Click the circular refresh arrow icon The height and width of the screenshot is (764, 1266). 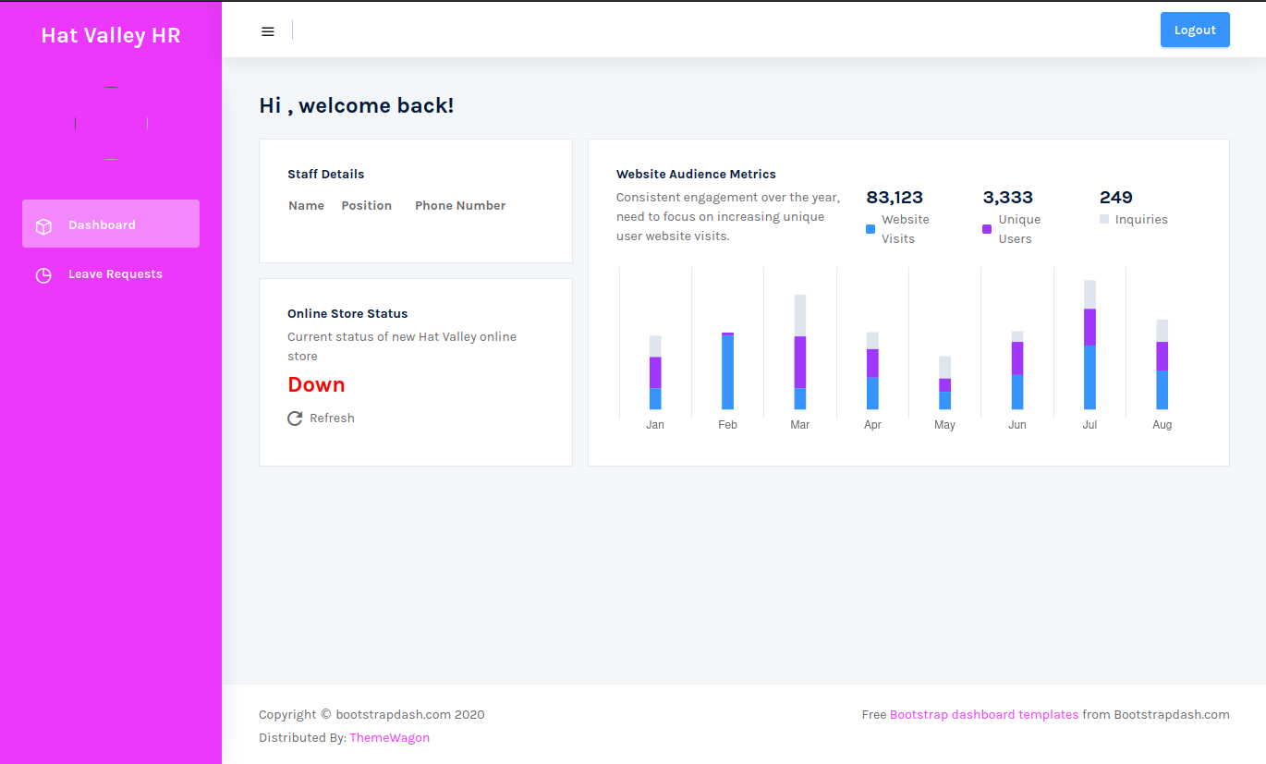tap(295, 418)
